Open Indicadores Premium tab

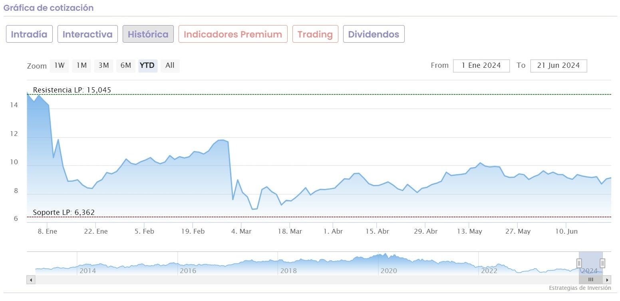233,34
